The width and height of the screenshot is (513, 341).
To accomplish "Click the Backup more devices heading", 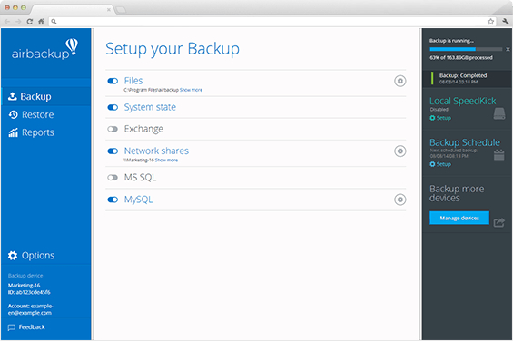I will 457,193.
